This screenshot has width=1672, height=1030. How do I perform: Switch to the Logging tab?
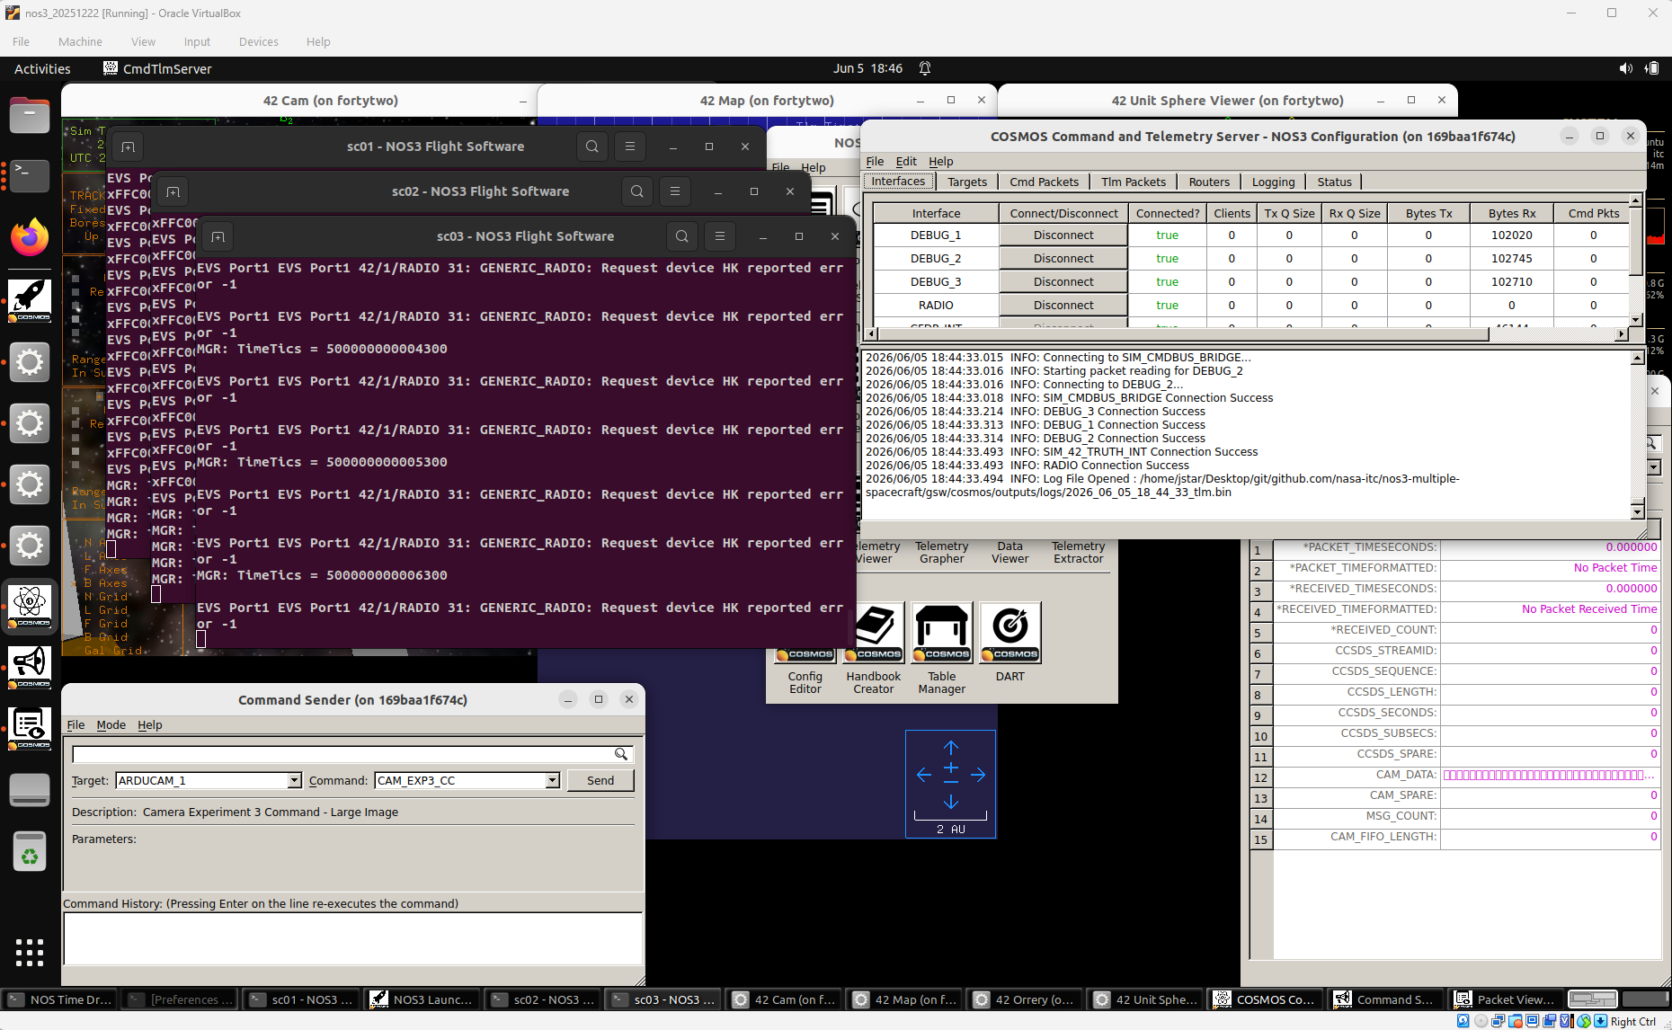coord(1273,182)
